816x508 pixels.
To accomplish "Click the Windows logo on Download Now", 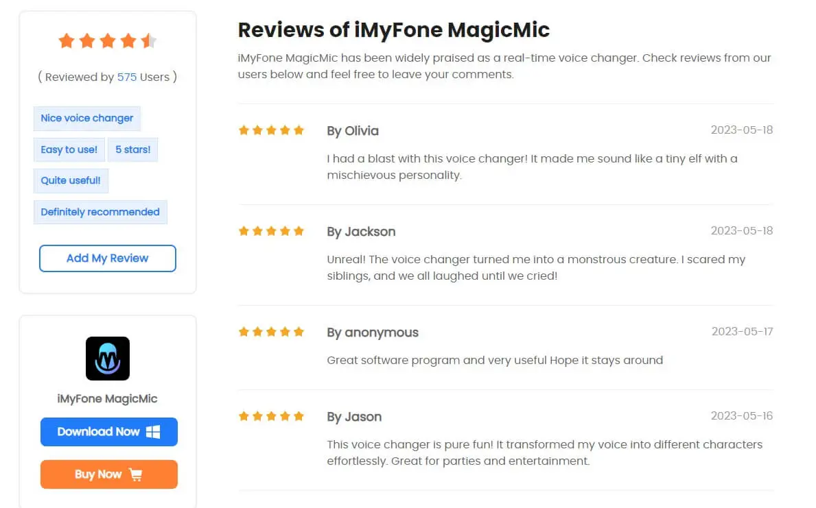I will coord(153,432).
